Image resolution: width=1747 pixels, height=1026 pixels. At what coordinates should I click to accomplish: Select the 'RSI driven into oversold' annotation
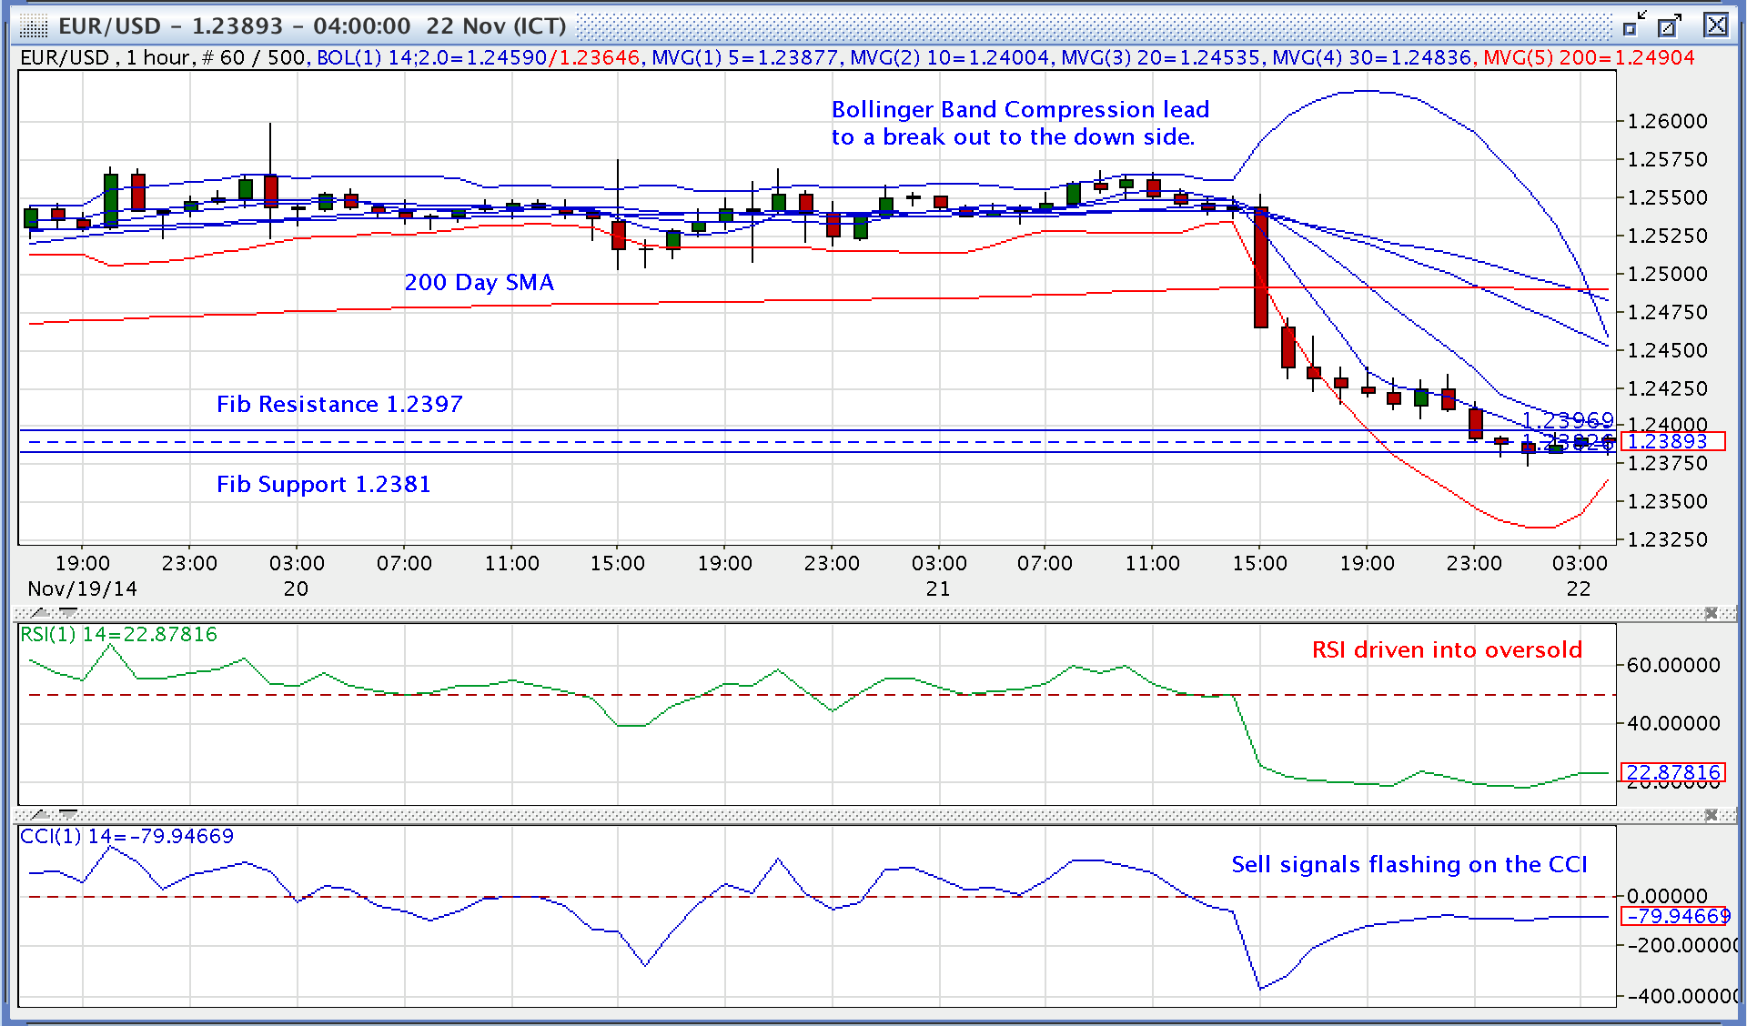click(1447, 649)
